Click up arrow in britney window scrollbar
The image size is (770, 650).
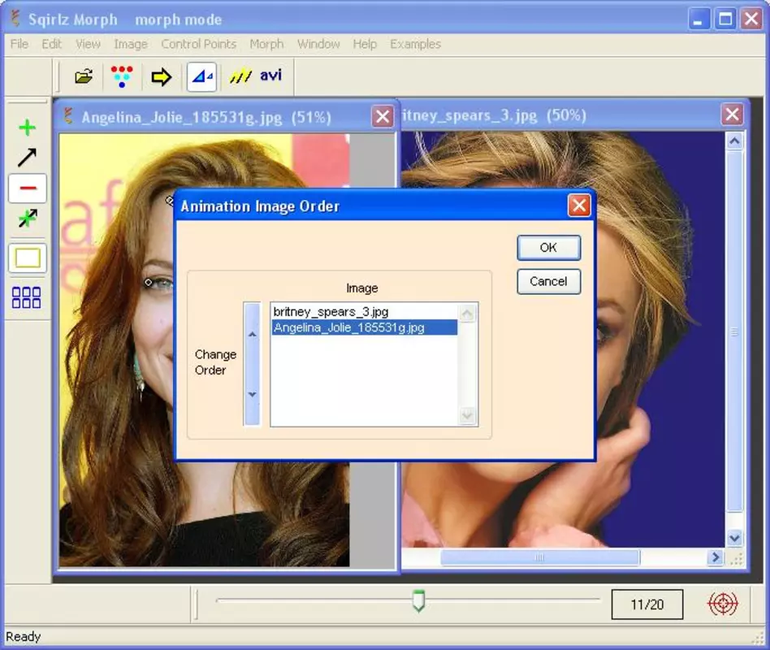click(x=734, y=141)
